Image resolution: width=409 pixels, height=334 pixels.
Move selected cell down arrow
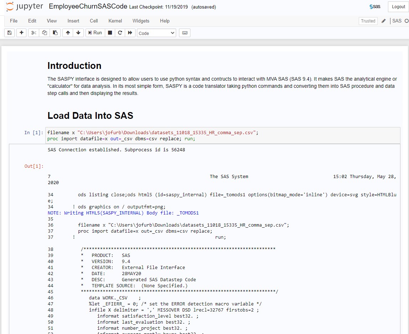pos(78,33)
